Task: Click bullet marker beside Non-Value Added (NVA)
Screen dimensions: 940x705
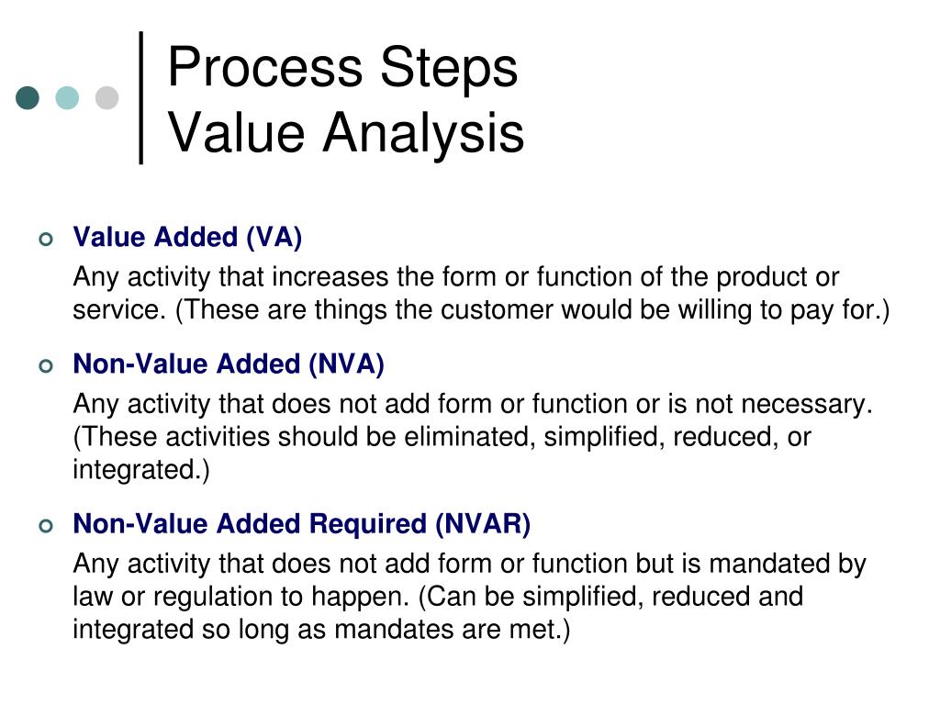Action: tap(46, 365)
